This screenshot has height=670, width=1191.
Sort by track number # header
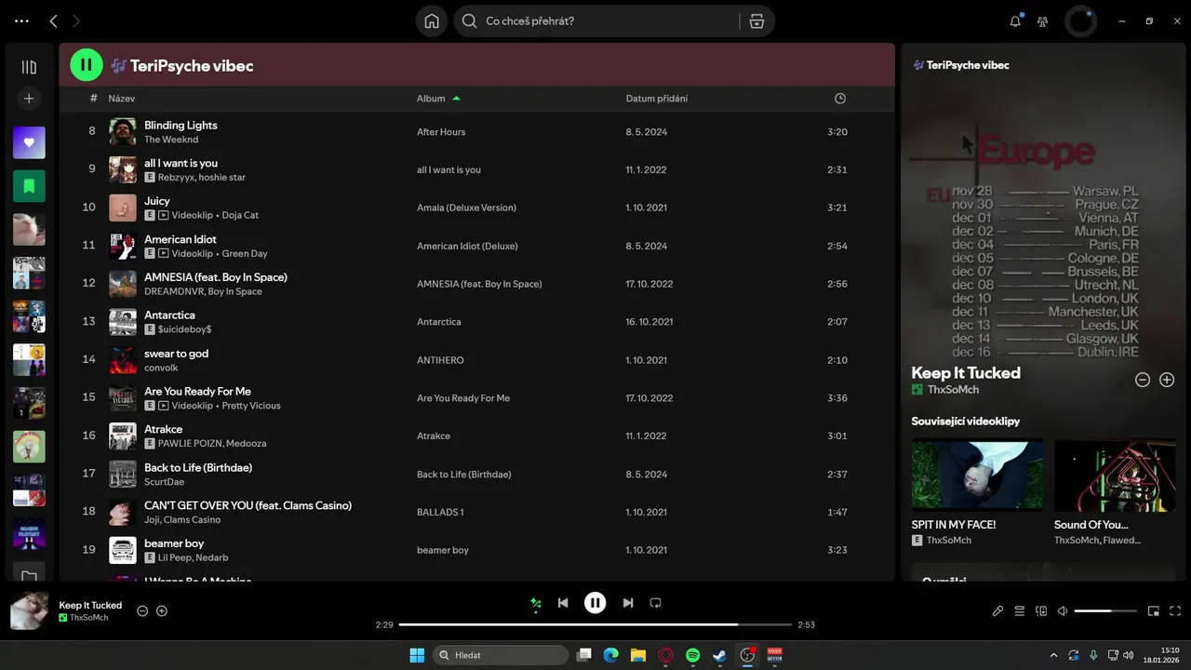93,99
